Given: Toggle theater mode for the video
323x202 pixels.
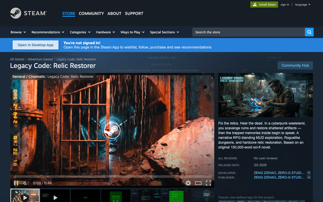Looking at the screenshot, I should pos(198,183).
